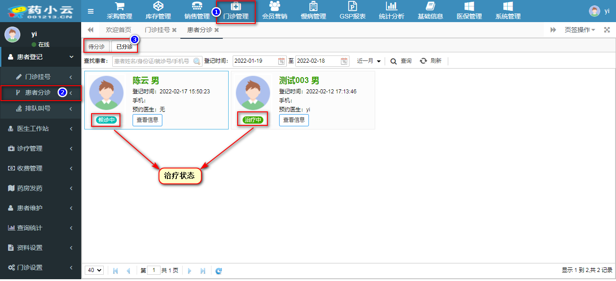Viewport: 616px width, 281px height.
Task: Open 患者分诊 in sidebar
Action: pos(41,92)
